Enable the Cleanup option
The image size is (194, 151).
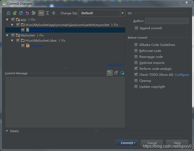pyautogui.click(x=136, y=80)
